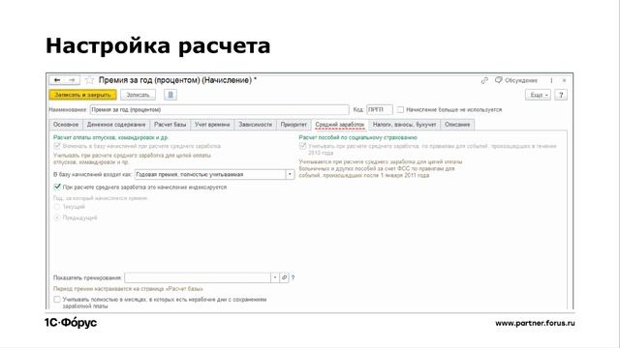Open the vertical dots window menu
Screen dimensions: 620x348
point(551,80)
